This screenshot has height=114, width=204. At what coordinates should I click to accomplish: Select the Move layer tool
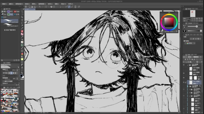22,20
